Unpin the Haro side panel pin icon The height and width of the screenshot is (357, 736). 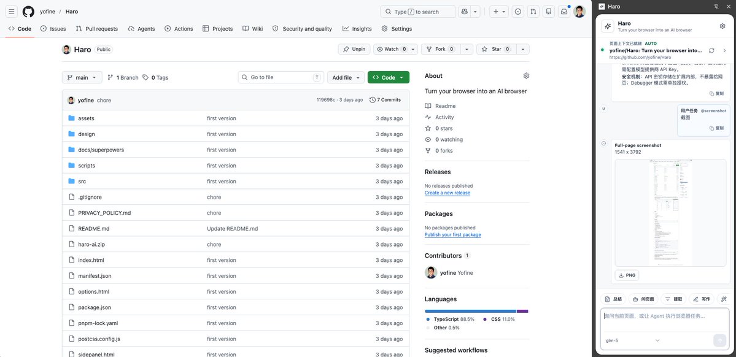point(716,7)
